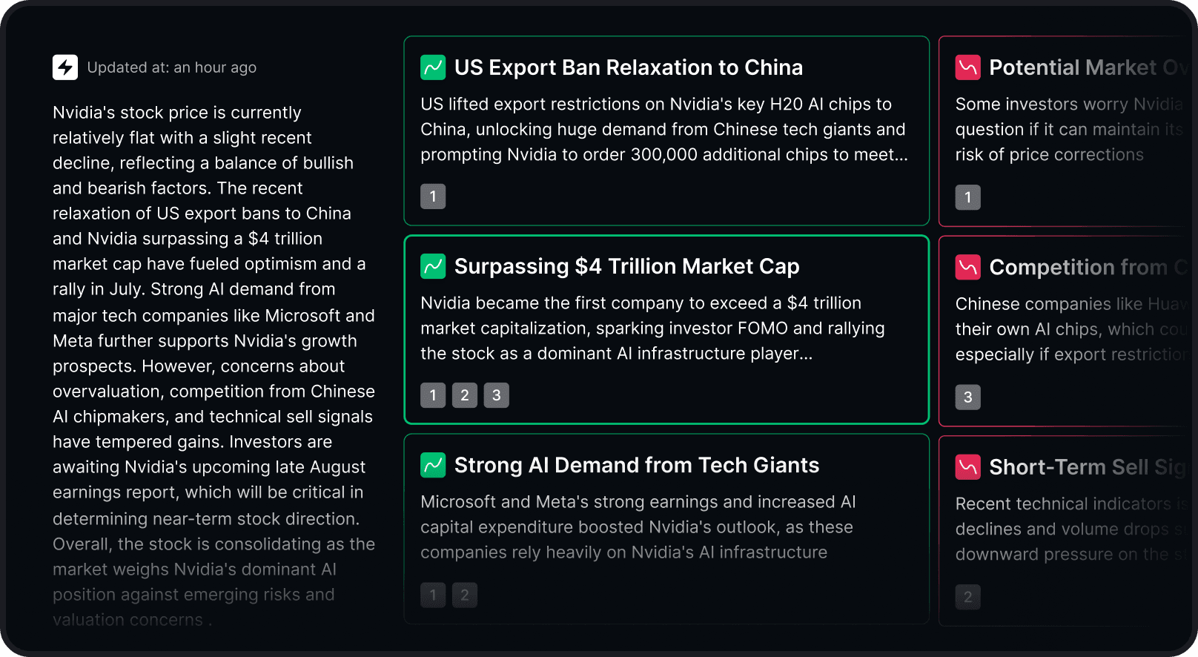Open the Strong AI Demand from Tech Giants headline
This screenshot has height=657, width=1198.
tap(636, 465)
